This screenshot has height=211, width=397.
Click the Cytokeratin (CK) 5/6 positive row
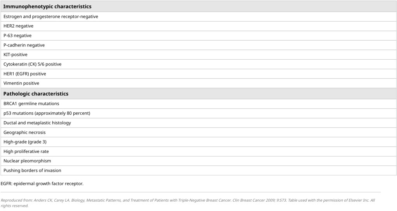pyautogui.click(x=33, y=64)
